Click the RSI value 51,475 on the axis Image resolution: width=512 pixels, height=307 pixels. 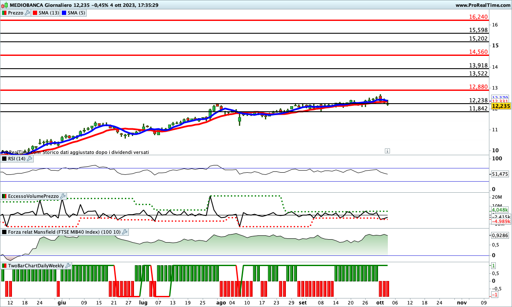point(500,174)
